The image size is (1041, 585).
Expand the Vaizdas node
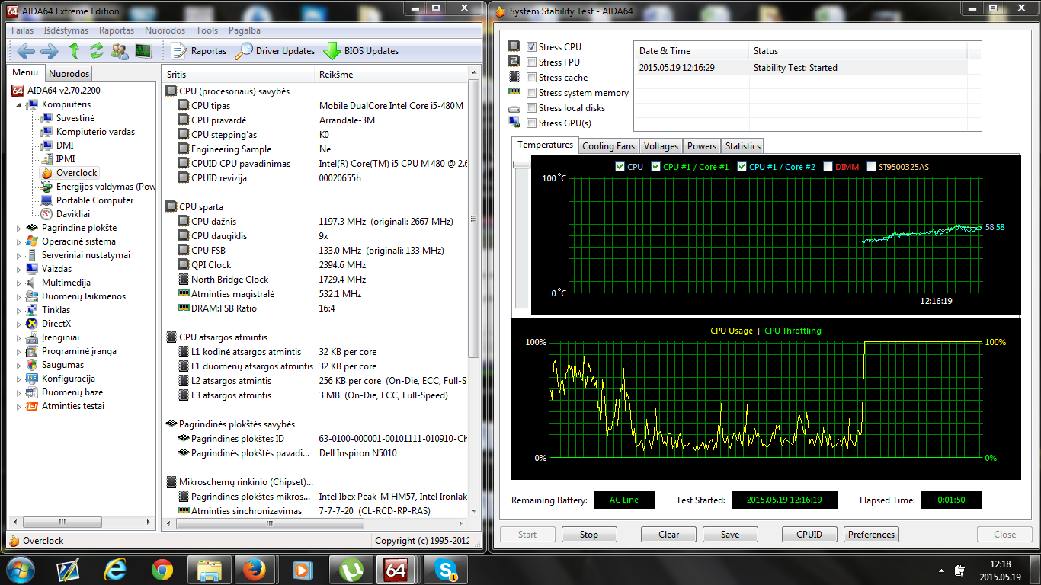(x=19, y=269)
